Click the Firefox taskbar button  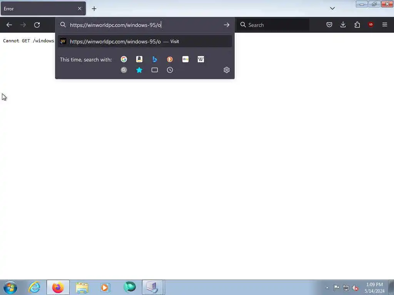(58, 287)
